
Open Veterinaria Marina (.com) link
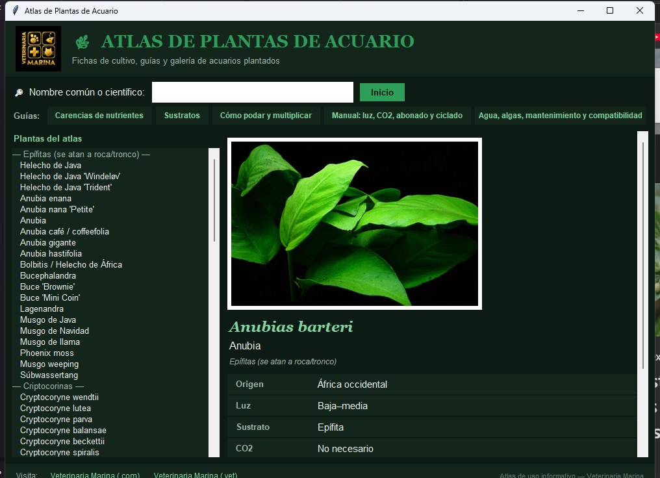[x=95, y=475]
